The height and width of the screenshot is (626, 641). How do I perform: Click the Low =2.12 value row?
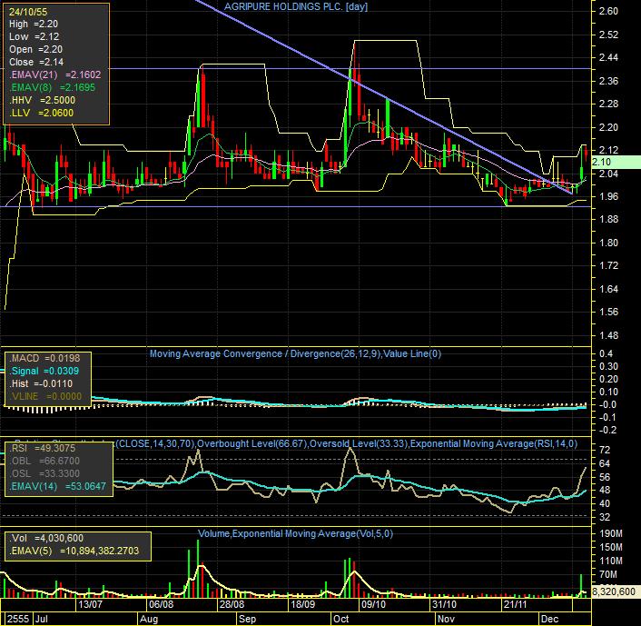[x=34, y=37]
